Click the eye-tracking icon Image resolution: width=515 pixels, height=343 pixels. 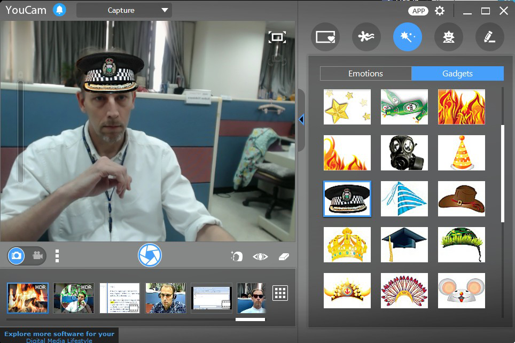[x=260, y=255]
